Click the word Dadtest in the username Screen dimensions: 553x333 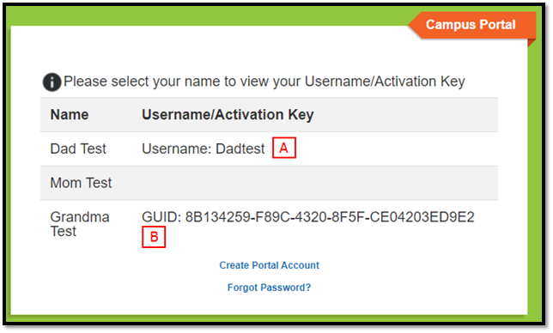(x=240, y=148)
